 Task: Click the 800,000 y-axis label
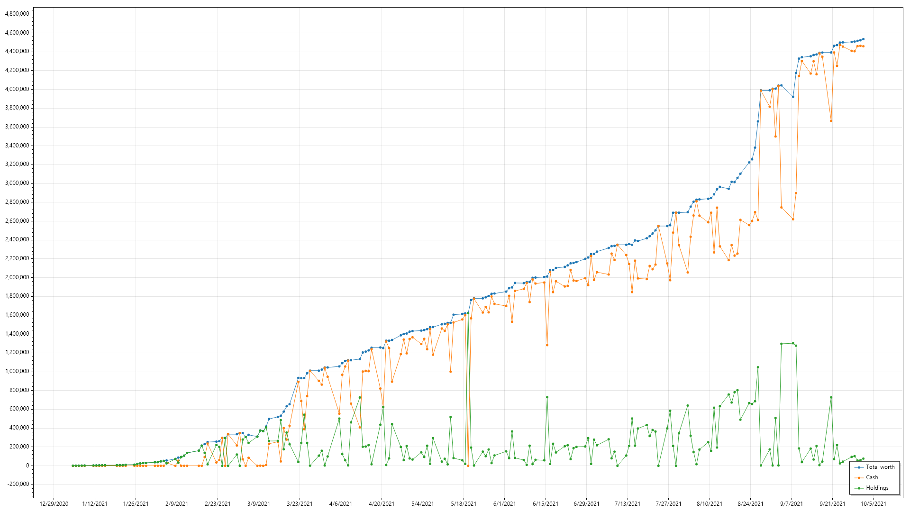[x=19, y=390]
